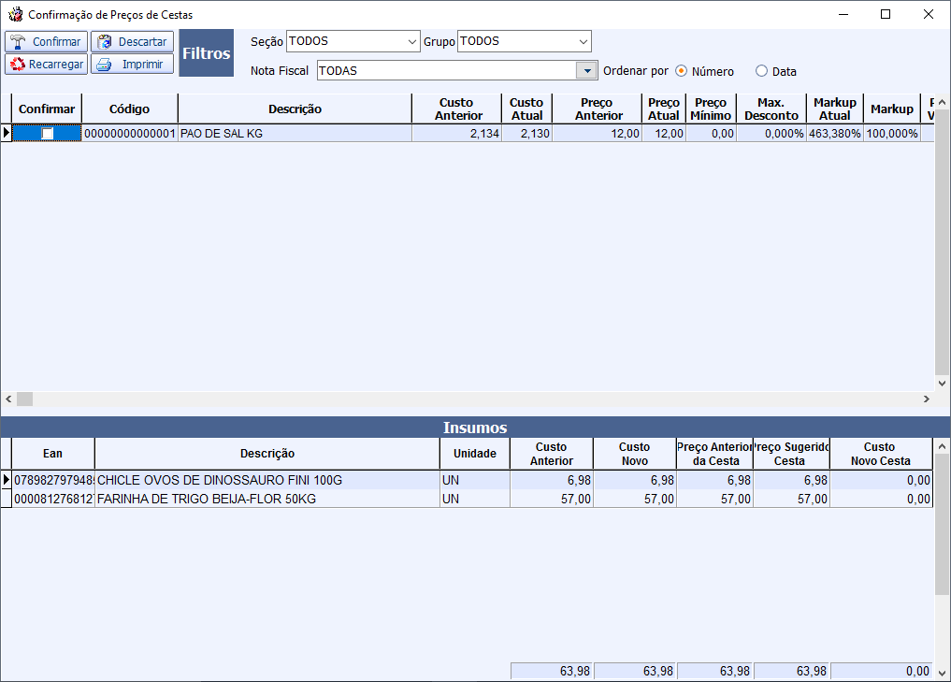Click the Imprimir button
This screenshot has width=951, height=682.
132,65
